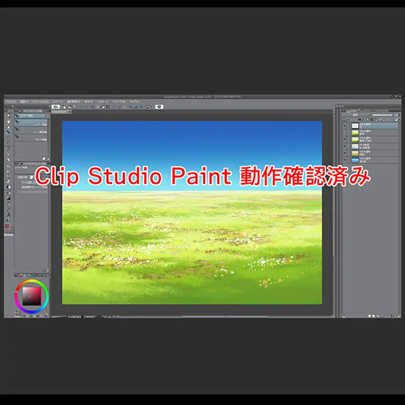Toggle the 選択範囲内のレイヤーを移動 checkbox in tool property
Screen dimensions: 405x405
click(19, 187)
